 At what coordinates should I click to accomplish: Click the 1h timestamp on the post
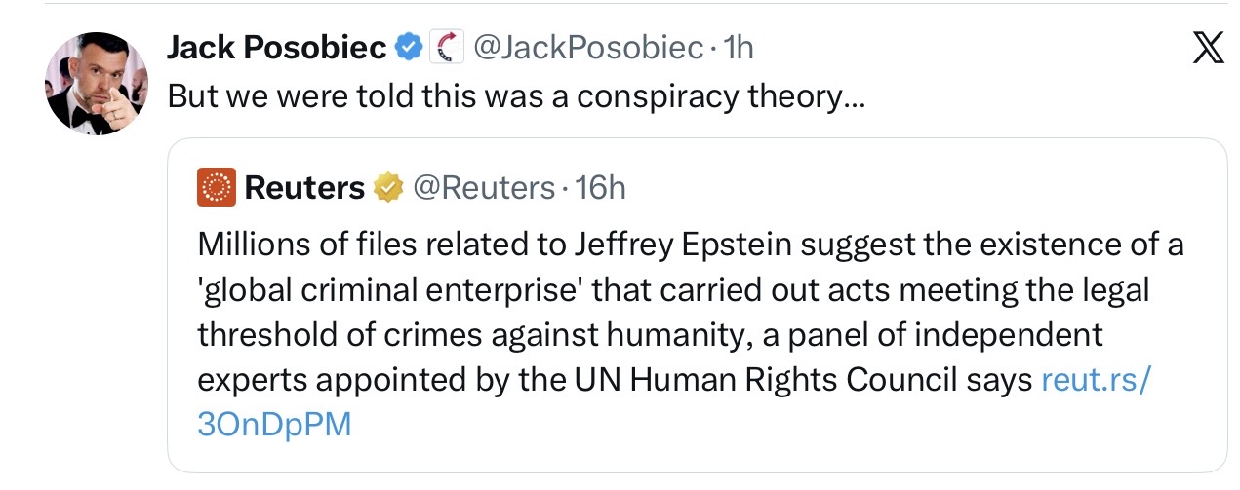point(739,47)
